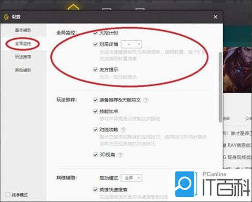
Task: Toggle the 对线攻略 checkbox
Action: (95, 130)
